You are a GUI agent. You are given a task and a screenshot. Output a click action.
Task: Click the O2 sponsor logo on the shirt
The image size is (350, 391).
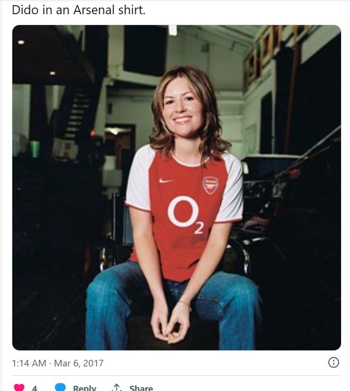(185, 214)
